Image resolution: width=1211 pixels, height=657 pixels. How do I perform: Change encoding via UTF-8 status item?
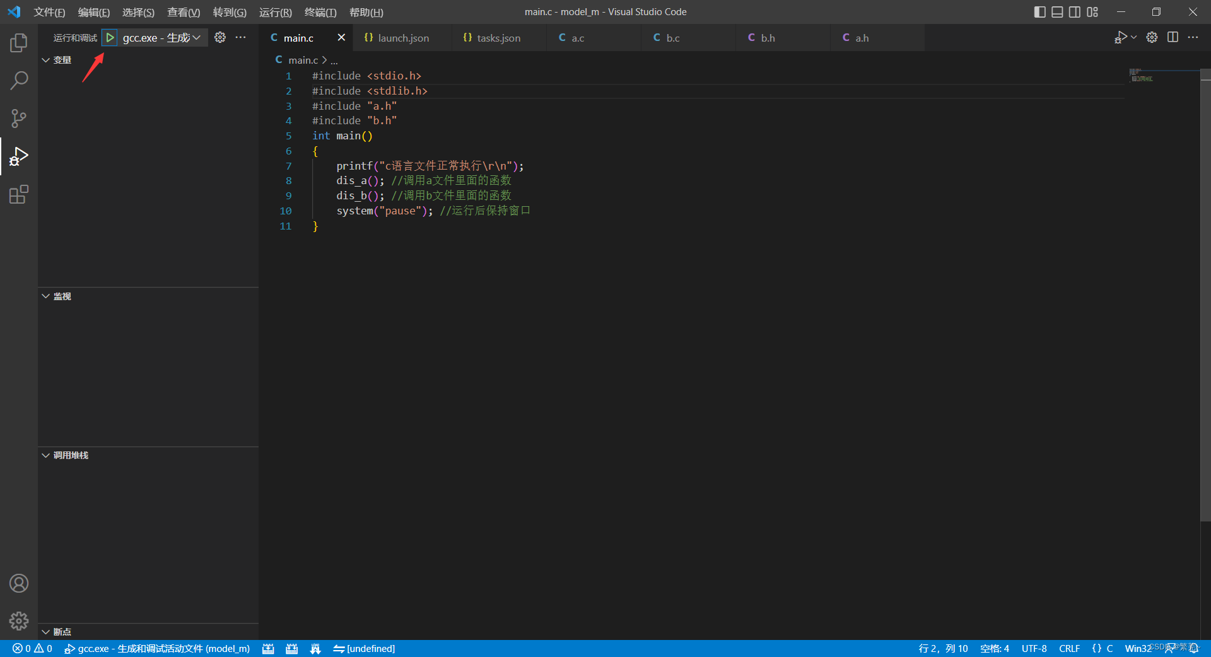[1034, 649]
